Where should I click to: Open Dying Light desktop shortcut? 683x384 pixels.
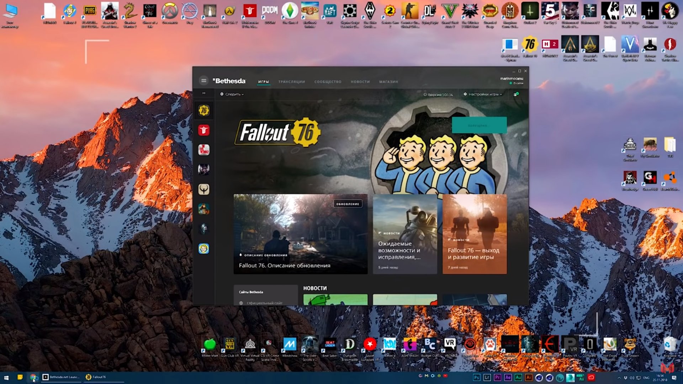click(430, 15)
